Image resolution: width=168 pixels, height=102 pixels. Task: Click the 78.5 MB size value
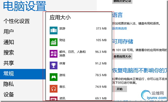click(x=101, y=75)
